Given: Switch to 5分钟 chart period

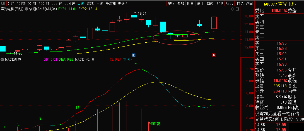Looking at the screenshot, I should pos(32,3).
